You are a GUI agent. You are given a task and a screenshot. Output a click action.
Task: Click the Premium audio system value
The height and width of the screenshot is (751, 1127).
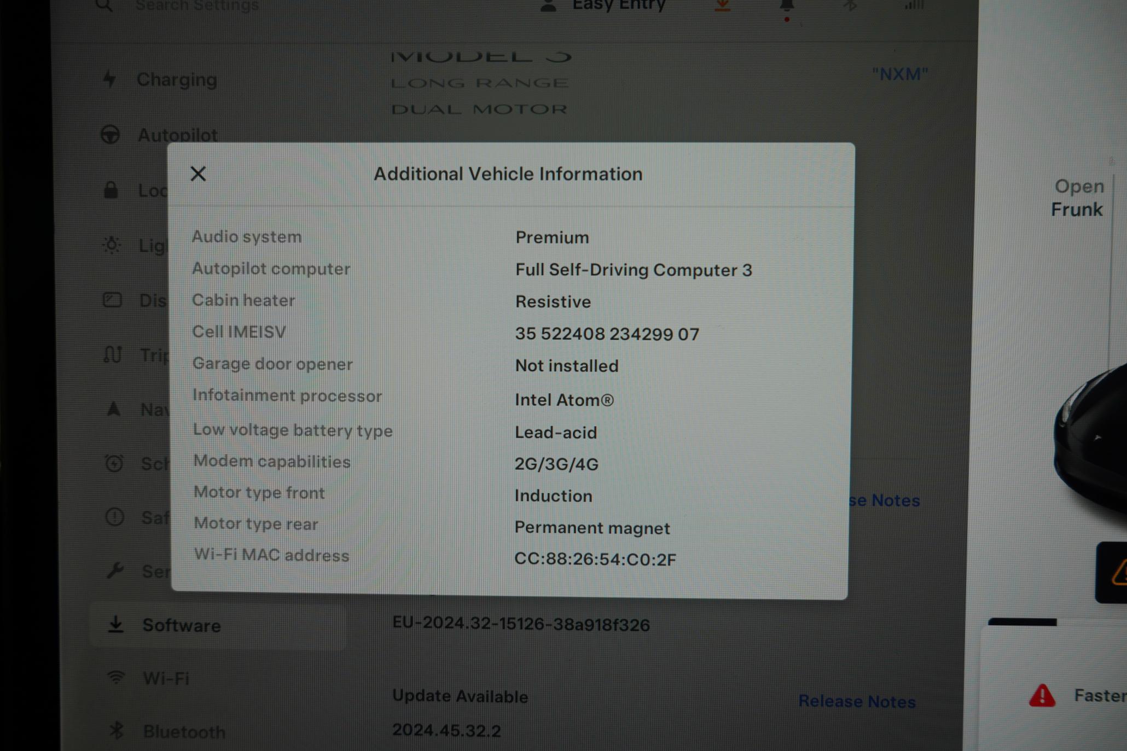552,237
